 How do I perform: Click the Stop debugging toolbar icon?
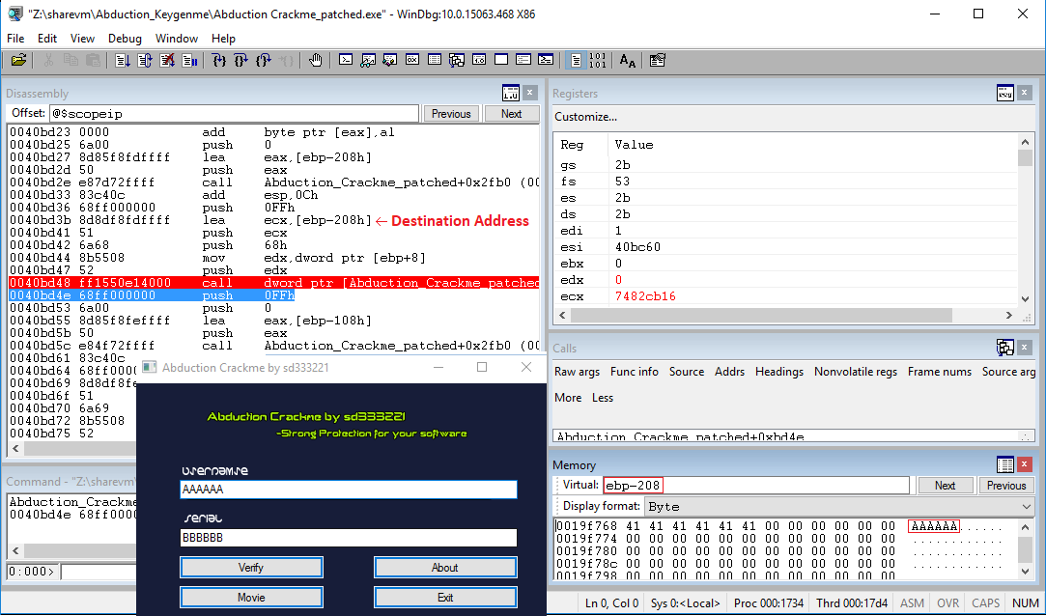point(167,59)
